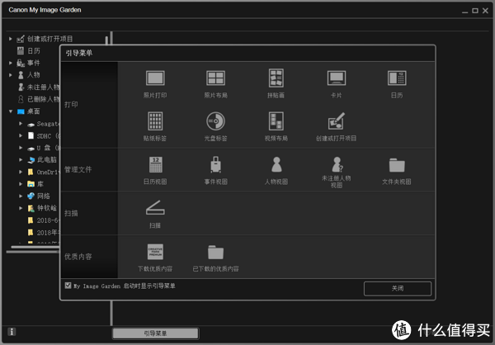Open 创建或打开项目 icon in guide menu
This screenshot has height=345, width=495.
(x=337, y=121)
